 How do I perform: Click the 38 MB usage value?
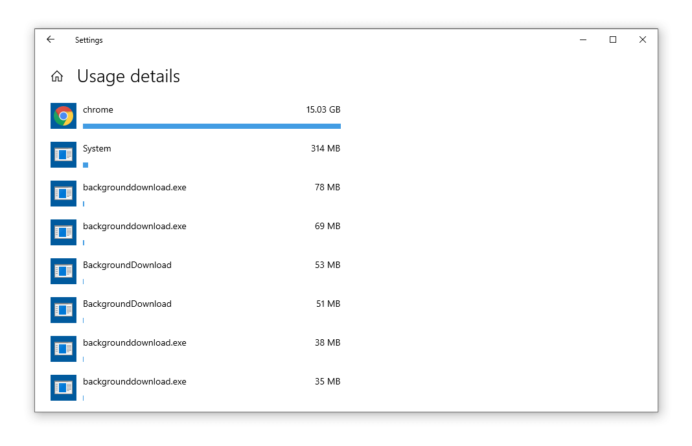coord(327,342)
